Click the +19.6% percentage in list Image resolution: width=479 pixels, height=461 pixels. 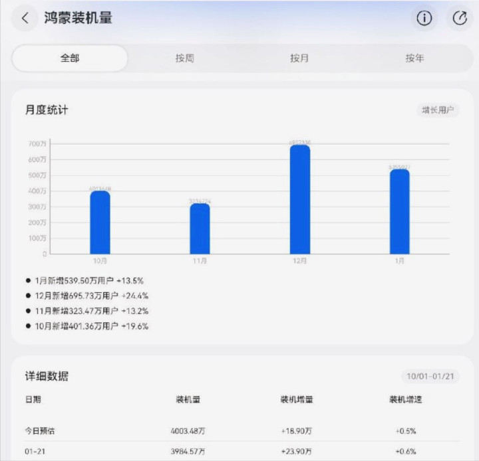coord(134,326)
